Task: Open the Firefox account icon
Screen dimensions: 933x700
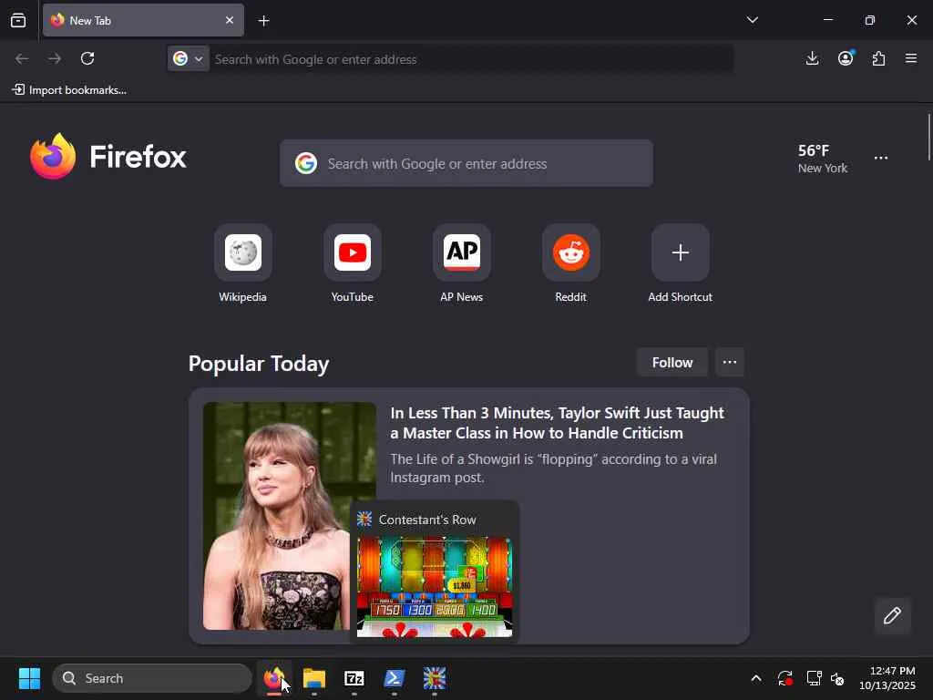Action: click(x=846, y=58)
